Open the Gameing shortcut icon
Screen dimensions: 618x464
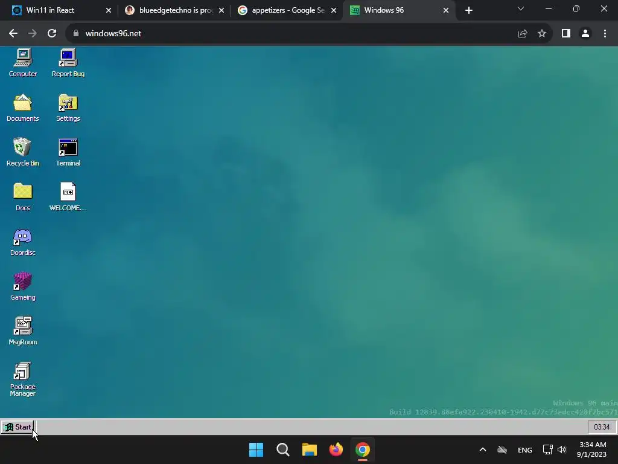point(23,286)
